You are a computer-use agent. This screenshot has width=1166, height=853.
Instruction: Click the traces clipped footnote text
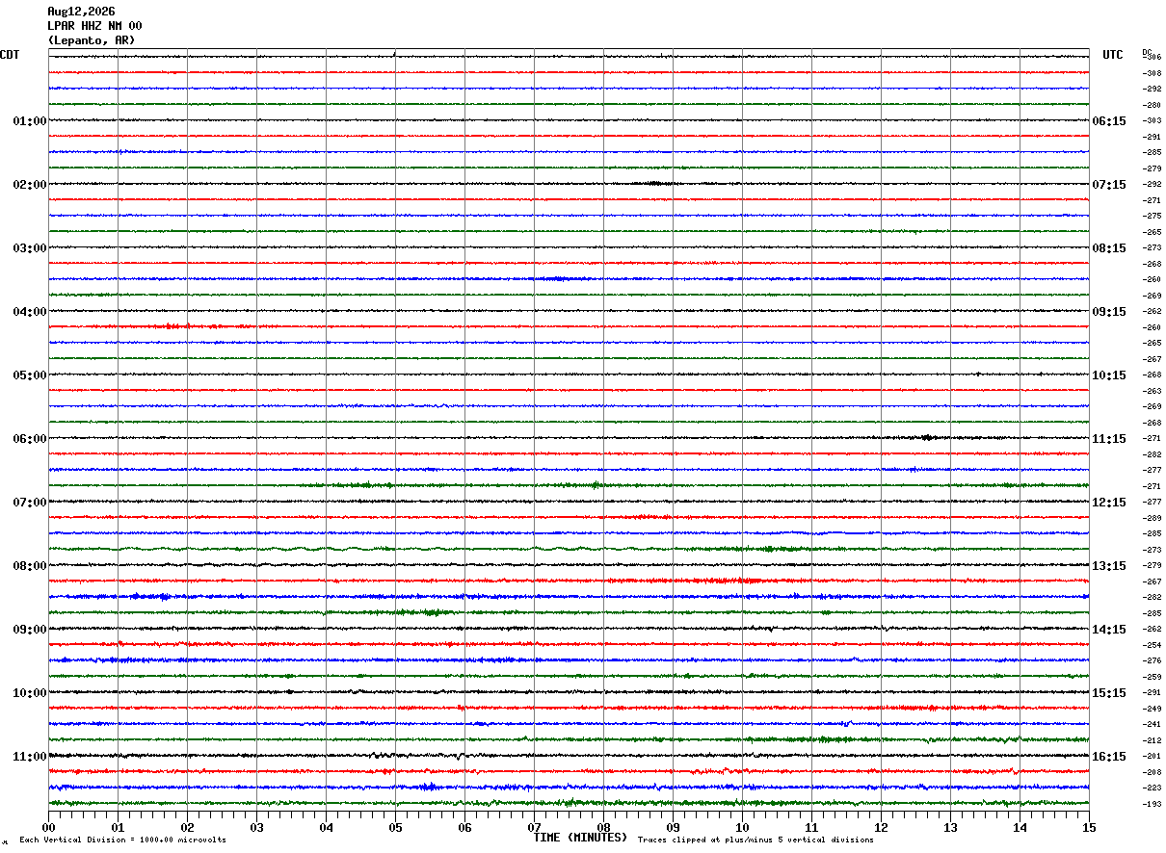click(x=755, y=840)
